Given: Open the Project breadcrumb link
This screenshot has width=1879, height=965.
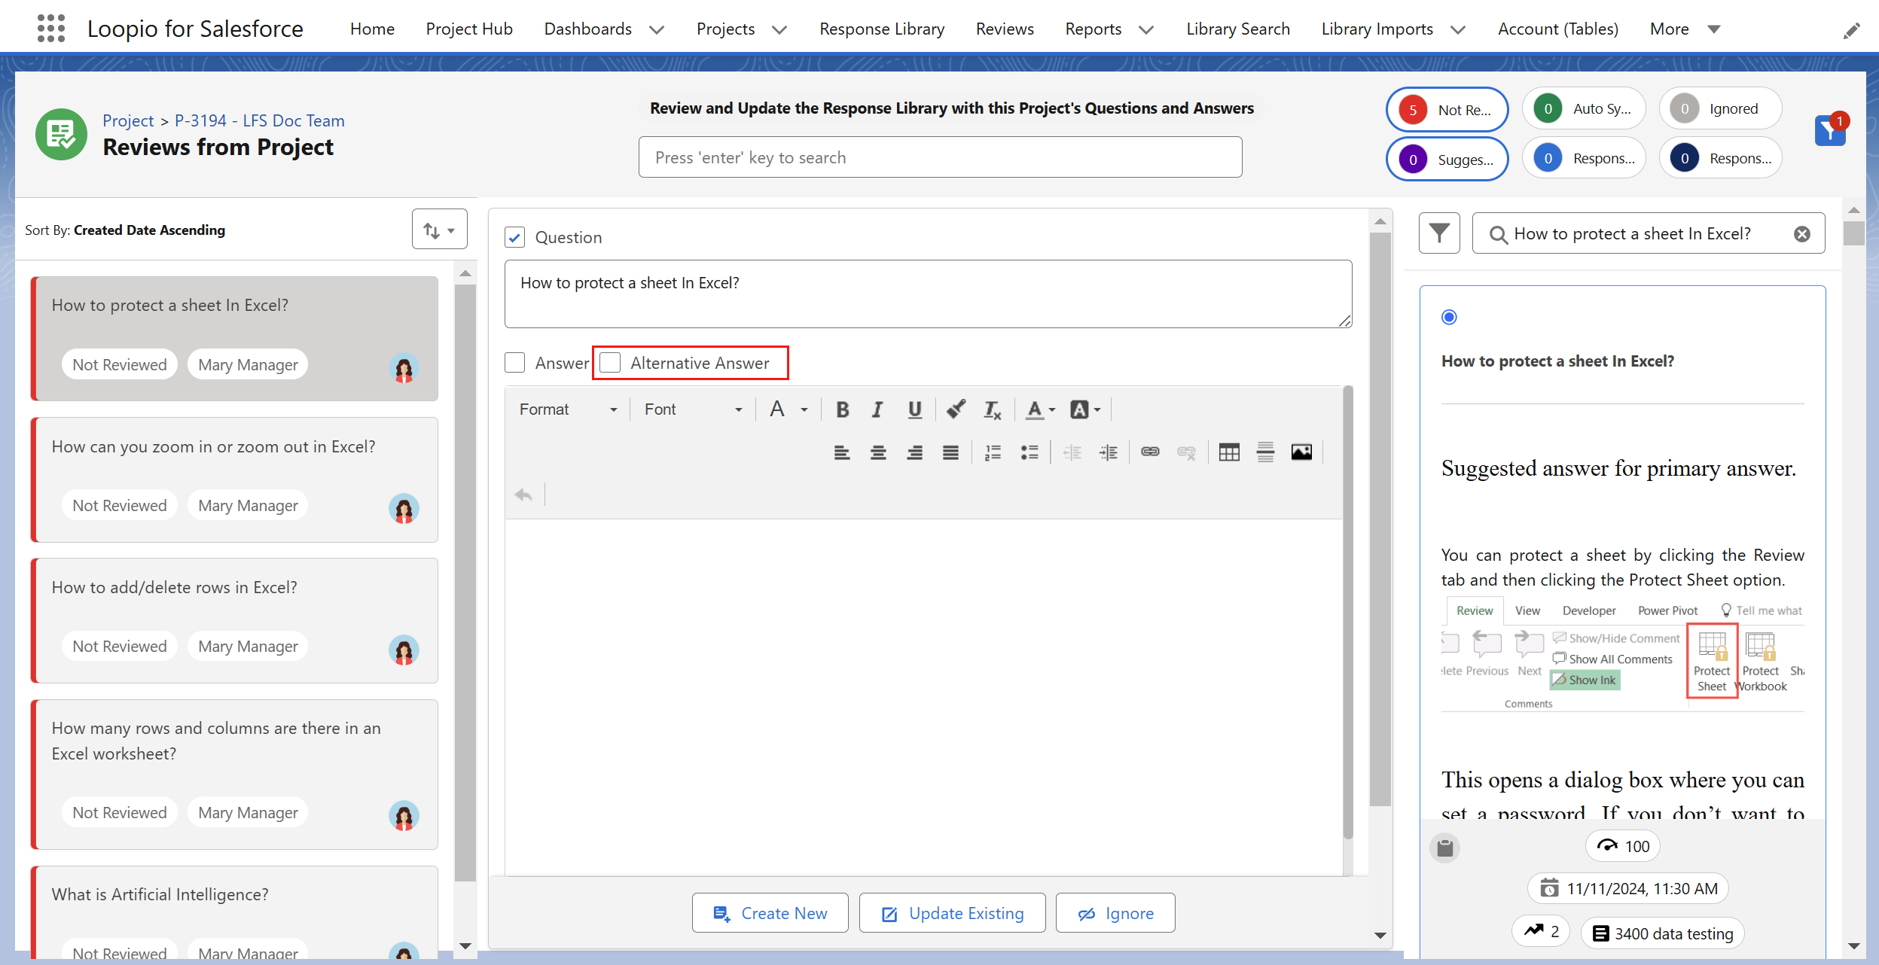Looking at the screenshot, I should 128,120.
